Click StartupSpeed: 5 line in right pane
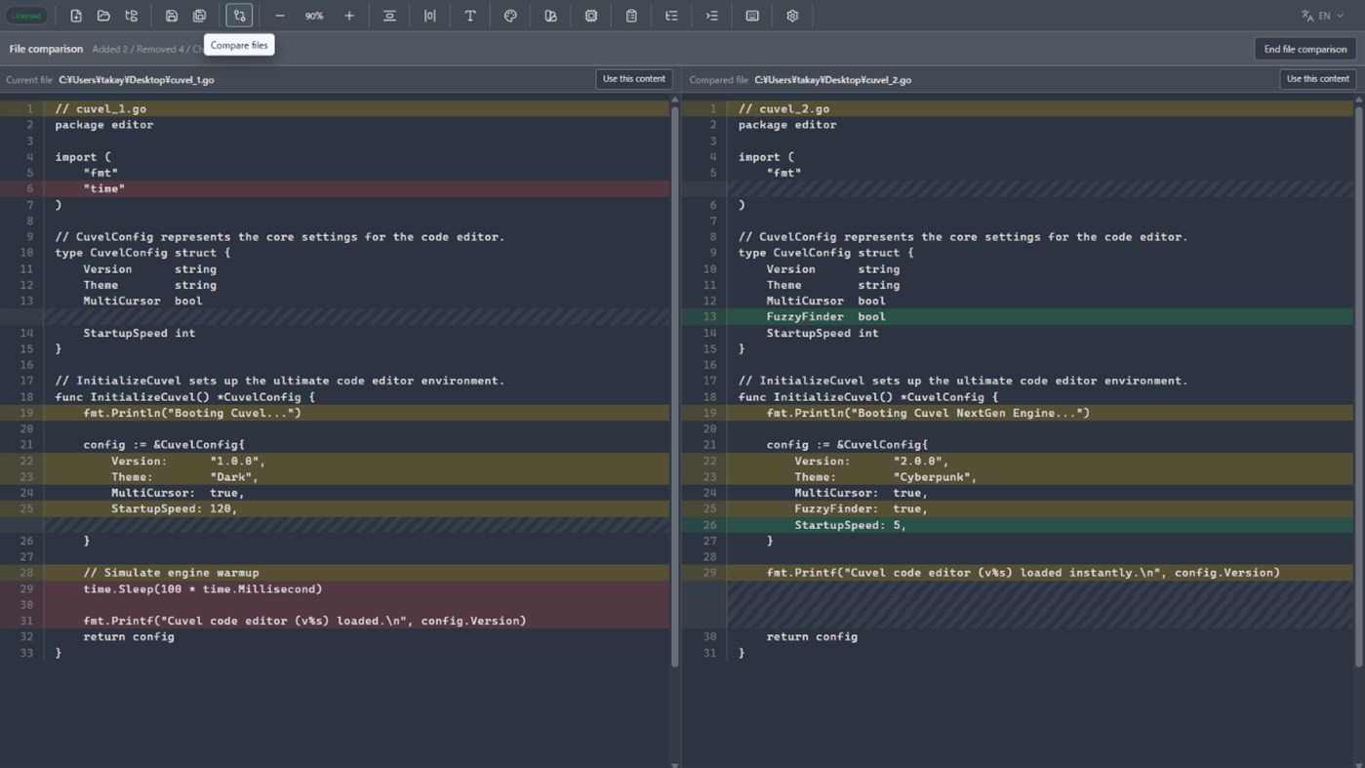 click(x=1018, y=525)
